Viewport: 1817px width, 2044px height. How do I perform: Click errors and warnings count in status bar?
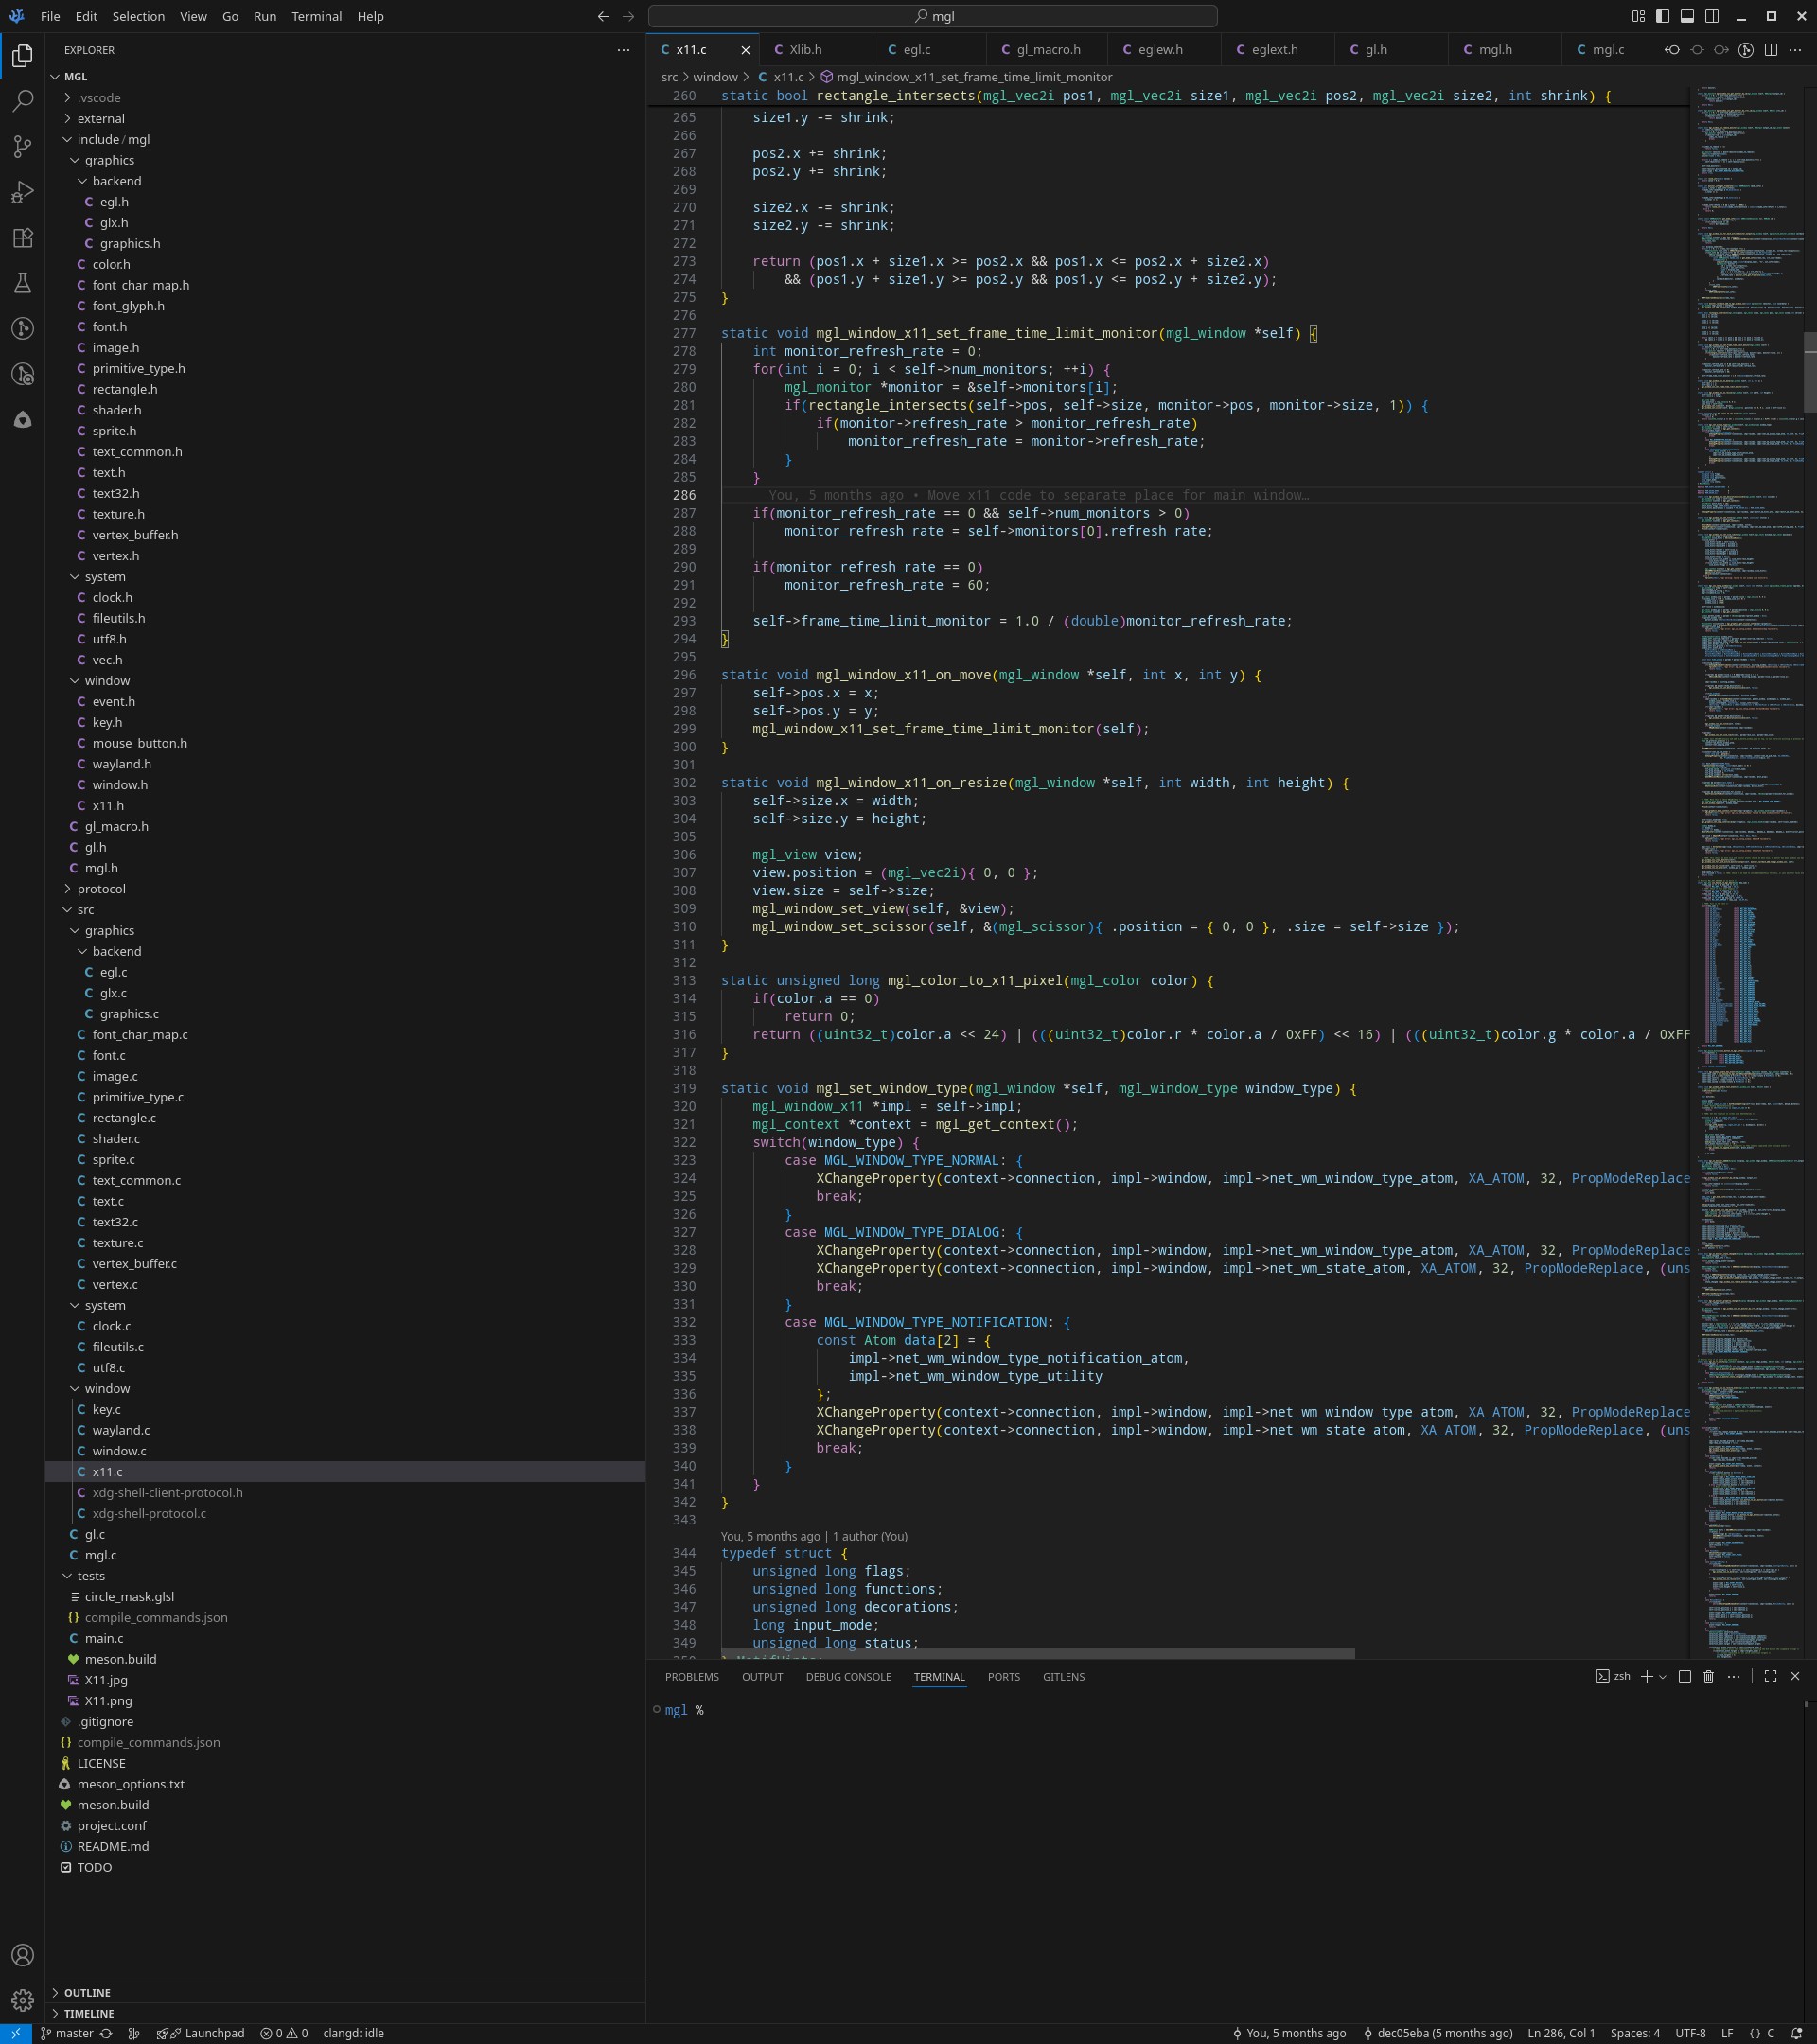point(284,2033)
